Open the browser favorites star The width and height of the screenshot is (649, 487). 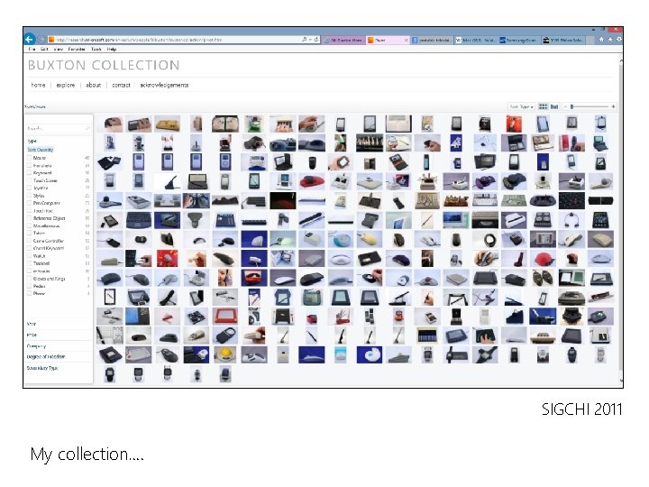pos(610,40)
